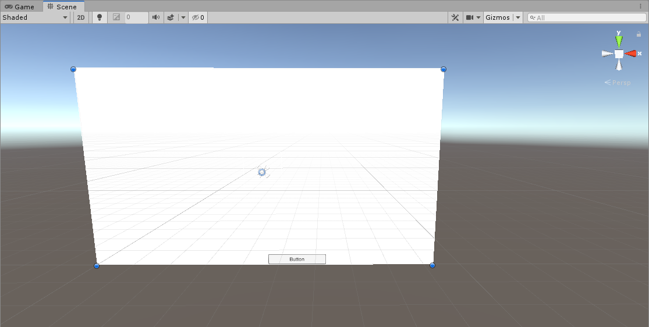Image resolution: width=649 pixels, height=327 pixels.
Task: Toggle 2D view mode
Action: click(x=81, y=17)
